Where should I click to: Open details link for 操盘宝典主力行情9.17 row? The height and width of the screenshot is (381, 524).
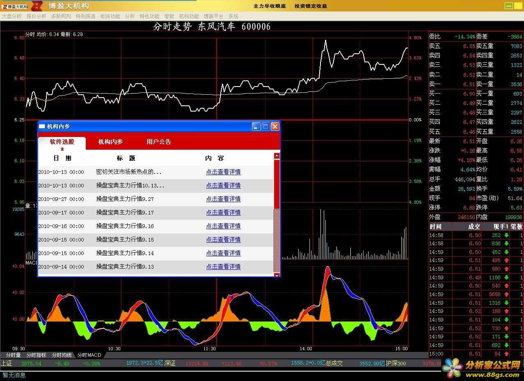coord(223,213)
